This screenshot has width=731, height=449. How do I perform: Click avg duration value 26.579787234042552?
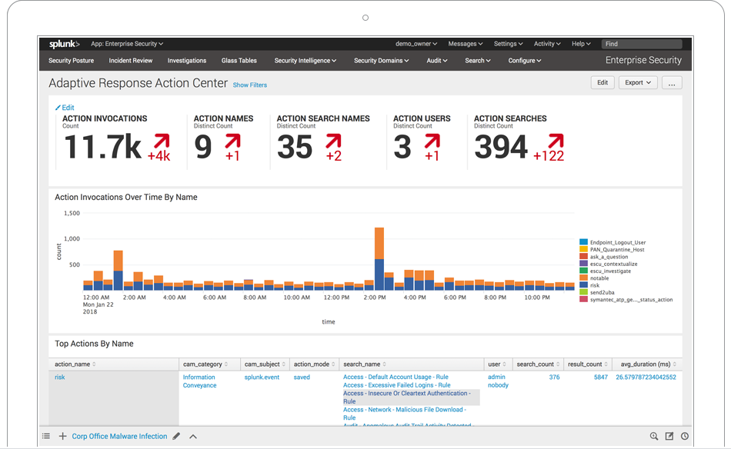click(646, 377)
